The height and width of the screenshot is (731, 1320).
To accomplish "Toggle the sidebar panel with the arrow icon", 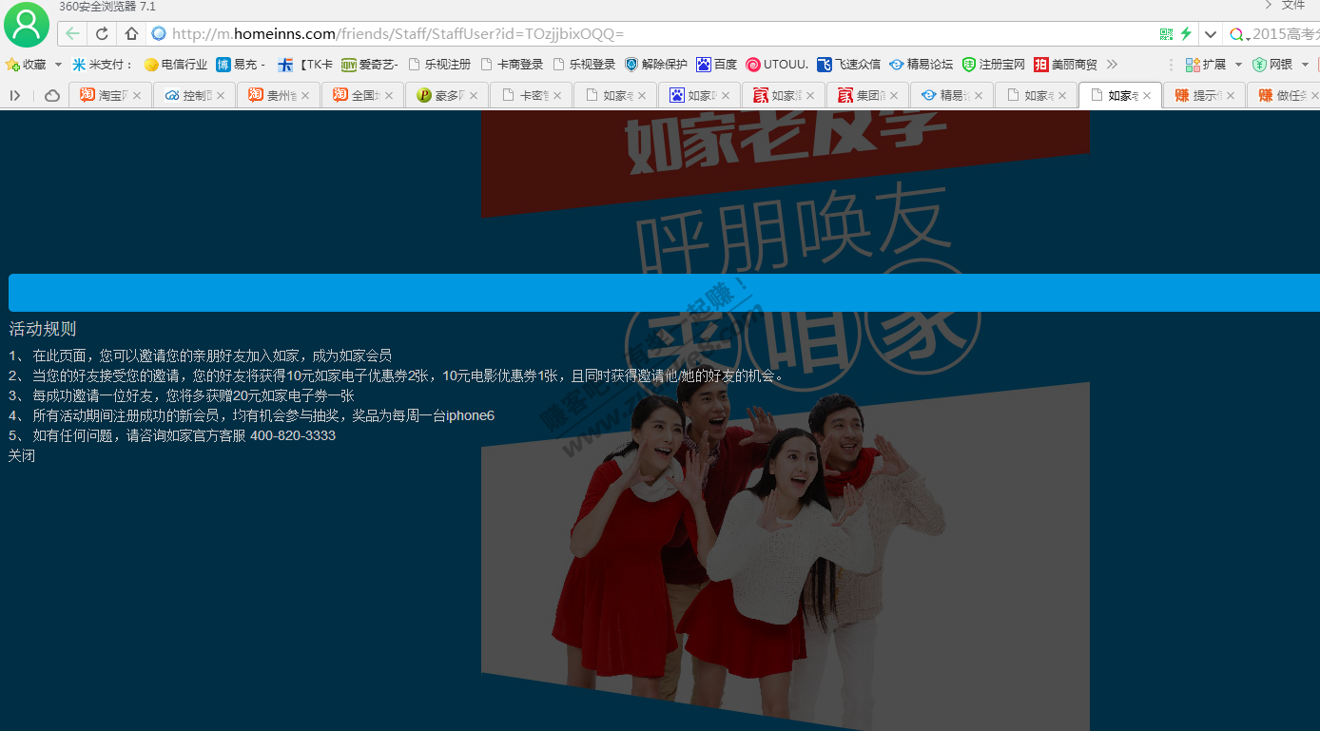I will [x=14, y=95].
